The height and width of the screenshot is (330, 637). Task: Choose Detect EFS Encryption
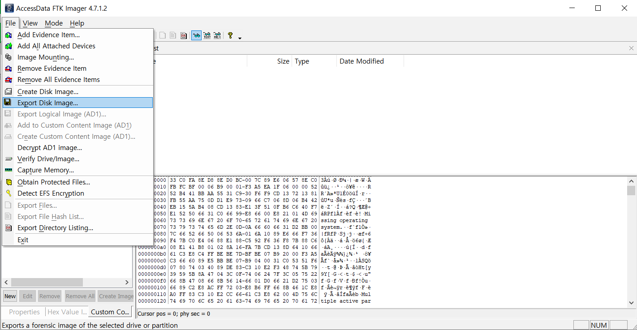[78, 193]
